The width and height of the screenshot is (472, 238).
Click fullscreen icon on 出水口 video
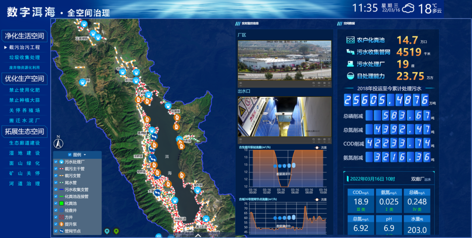click(x=330, y=139)
